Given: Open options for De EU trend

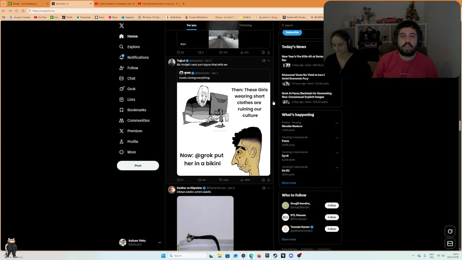Looking at the screenshot, I should [337, 168].
